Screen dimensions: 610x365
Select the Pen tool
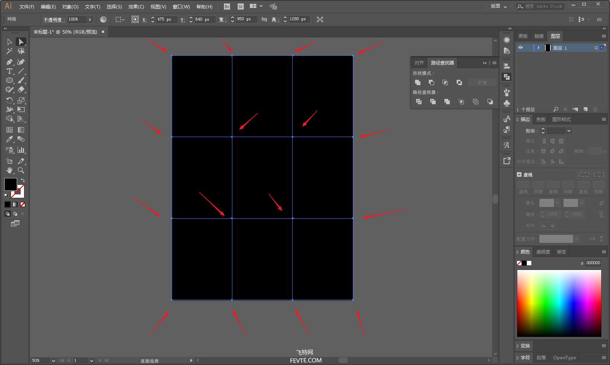pos(10,62)
